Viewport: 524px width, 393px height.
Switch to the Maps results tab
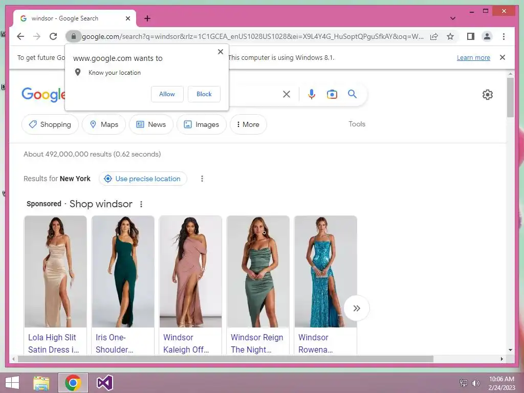[x=104, y=124]
